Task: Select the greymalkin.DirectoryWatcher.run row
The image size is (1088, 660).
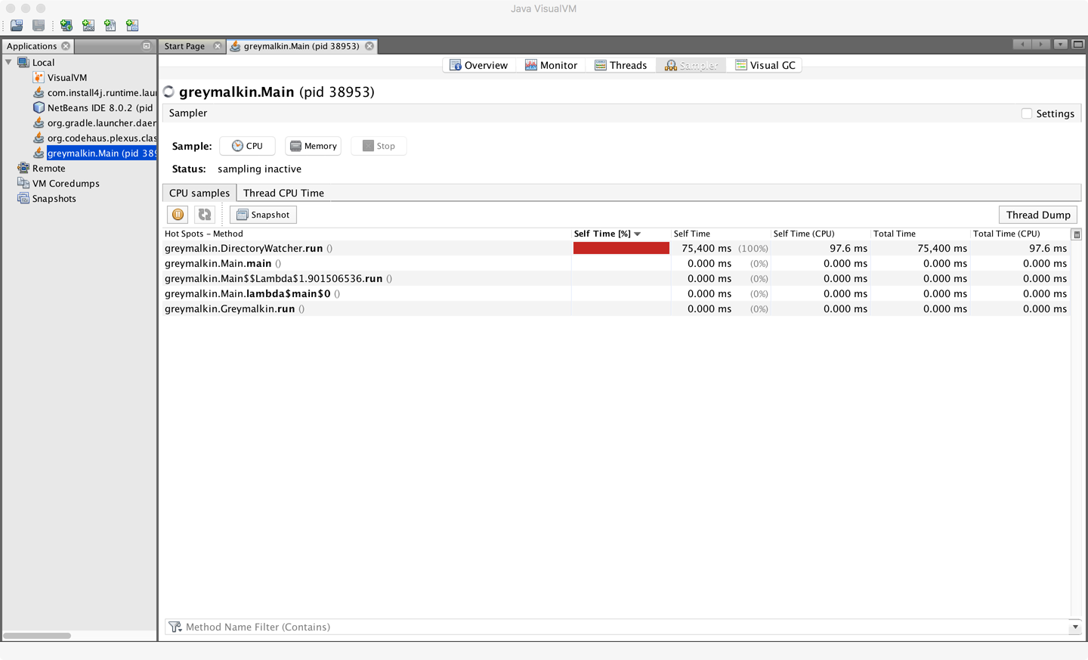Action: pyautogui.click(x=617, y=248)
